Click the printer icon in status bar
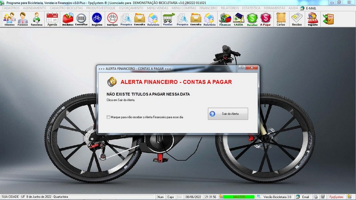Screen dimensions: 356x200 (316, 197)
